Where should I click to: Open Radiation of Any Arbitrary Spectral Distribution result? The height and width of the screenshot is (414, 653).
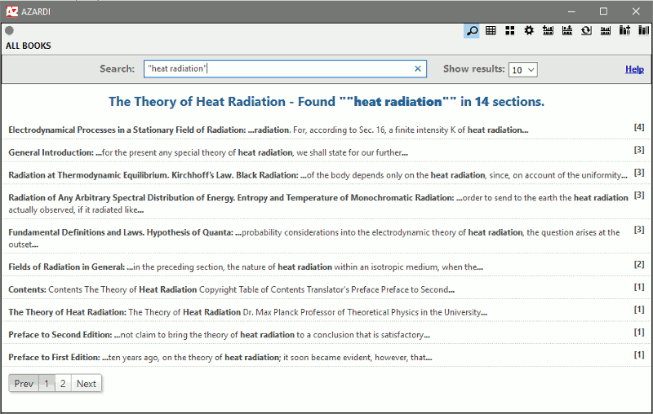pos(318,204)
